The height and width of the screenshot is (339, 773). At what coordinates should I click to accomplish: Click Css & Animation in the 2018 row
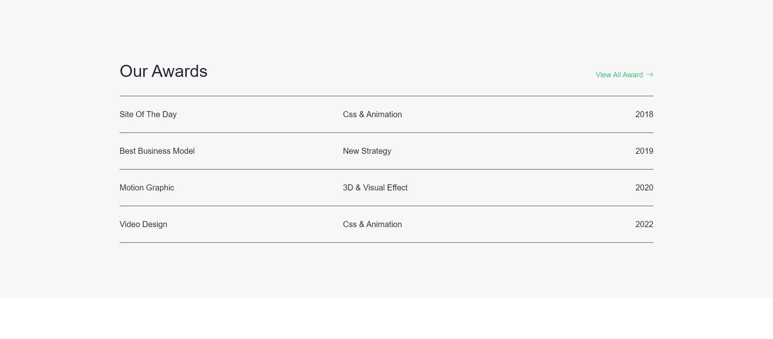tap(372, 114)
